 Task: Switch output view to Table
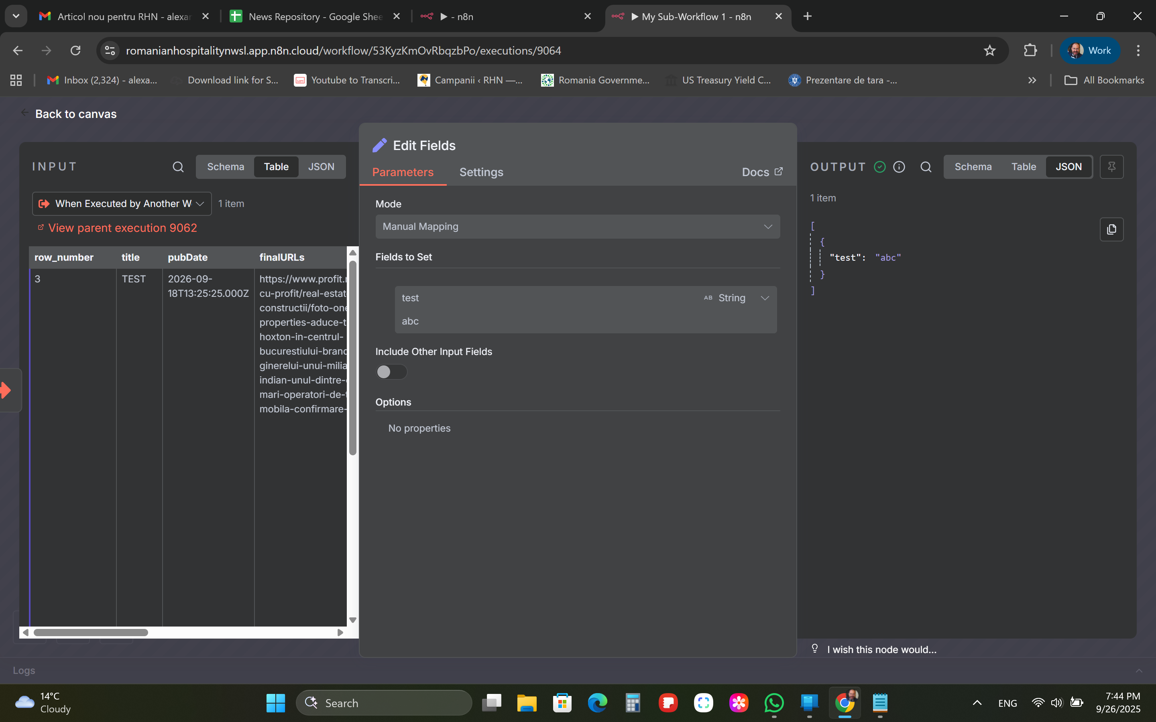click(1023, 166)
